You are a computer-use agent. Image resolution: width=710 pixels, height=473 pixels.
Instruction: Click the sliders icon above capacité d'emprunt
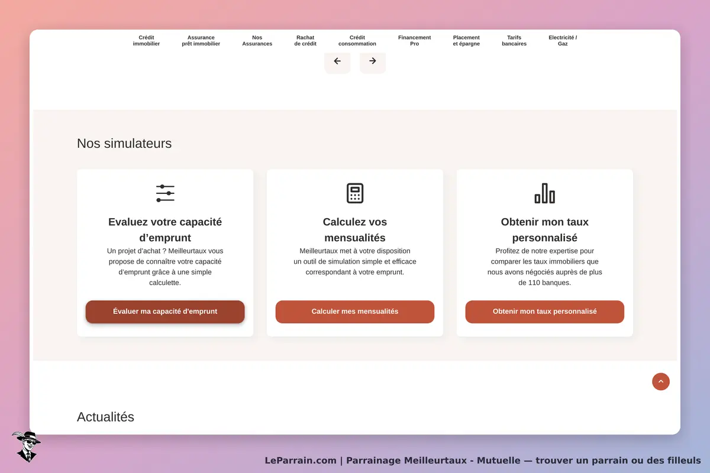click(x=165, y=193)
